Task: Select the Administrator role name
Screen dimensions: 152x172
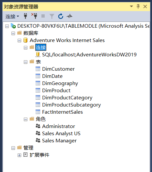Action: [x=59, y=126]
